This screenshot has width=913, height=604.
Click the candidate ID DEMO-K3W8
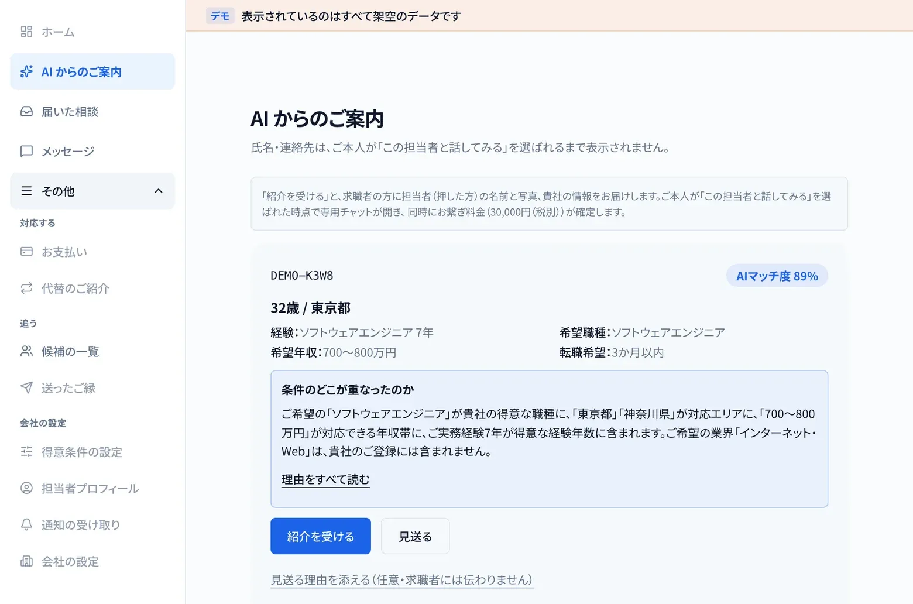(302, 276)
